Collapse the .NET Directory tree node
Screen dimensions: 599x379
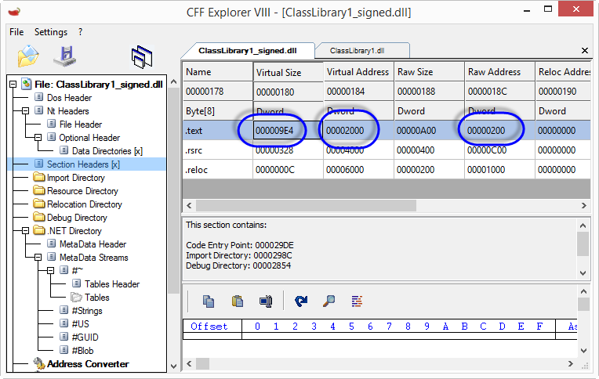click(26, 231)
